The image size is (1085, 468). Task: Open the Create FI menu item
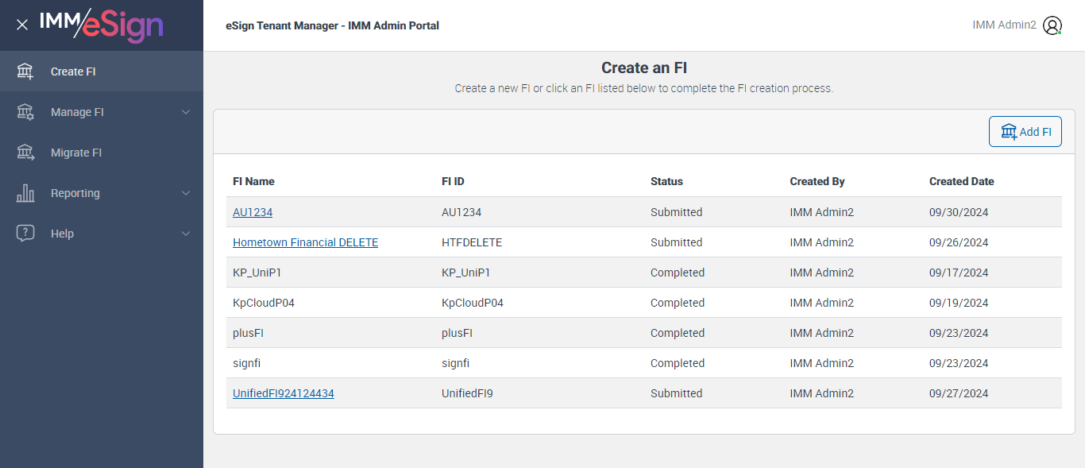(x=102, y=72)
